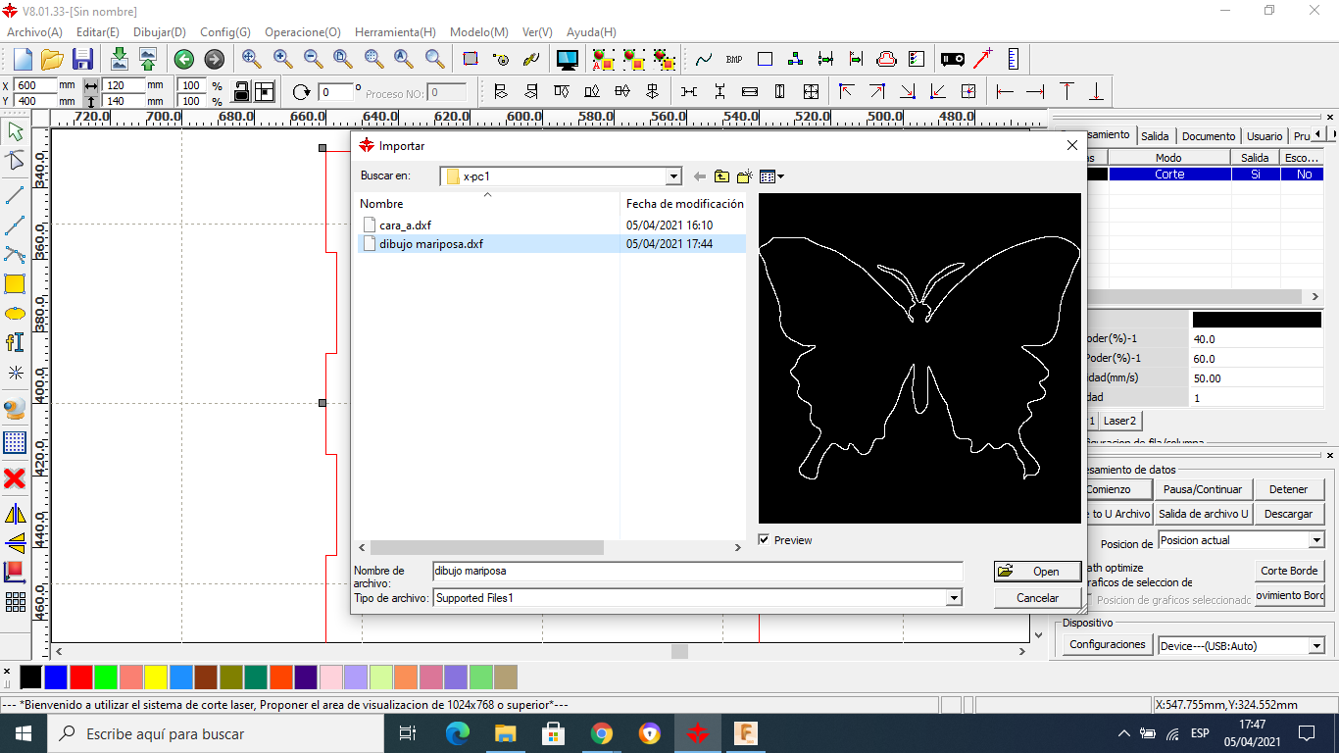The height and width of the screenshot is (753, 1339).
Task: Sort files by 'Fecha de modificación' column
Action: pos(684,204)
